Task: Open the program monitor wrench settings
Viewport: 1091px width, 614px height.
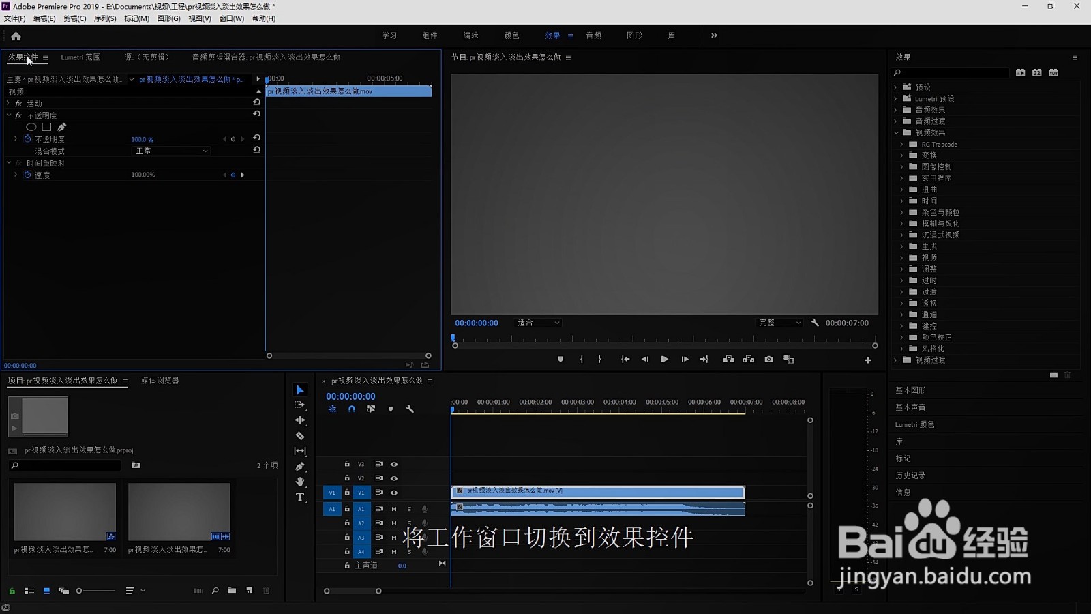Action: pos(815,323)
